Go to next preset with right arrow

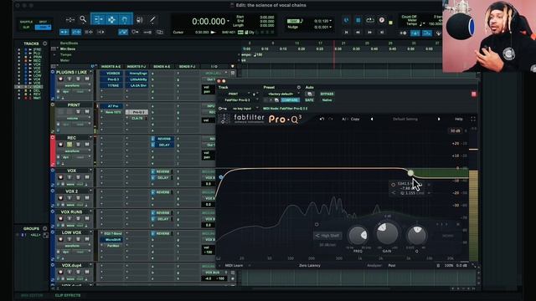tap(439, 119)
